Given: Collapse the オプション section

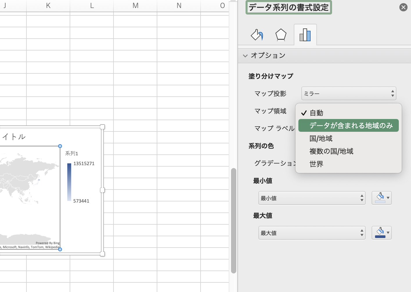Looking at the screenshot, I should coord(245,56).
